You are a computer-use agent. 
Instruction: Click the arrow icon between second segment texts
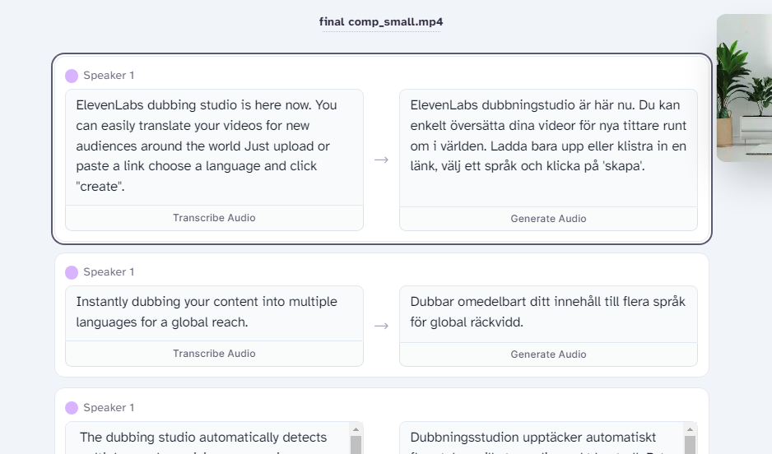point(381,327)
